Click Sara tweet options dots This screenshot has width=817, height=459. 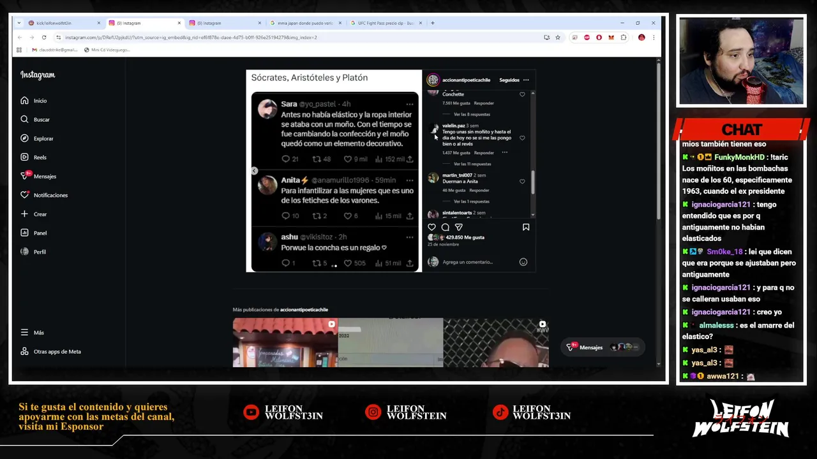[x=410, y=104]
